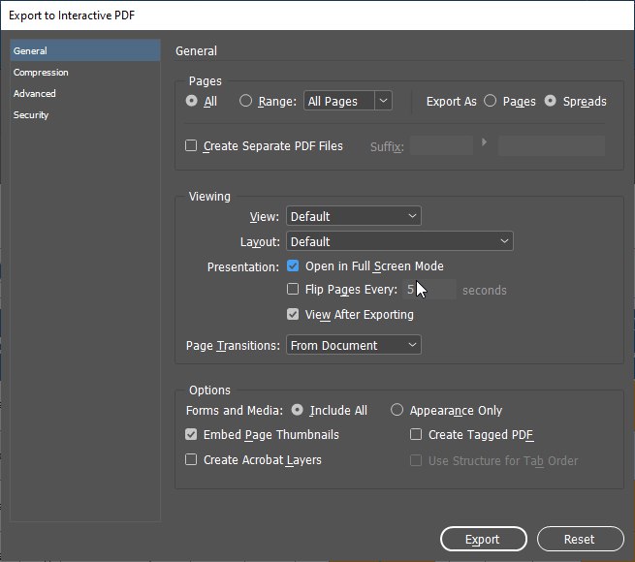Click Use Structure for Tab Order checkbox

[416, 460]
